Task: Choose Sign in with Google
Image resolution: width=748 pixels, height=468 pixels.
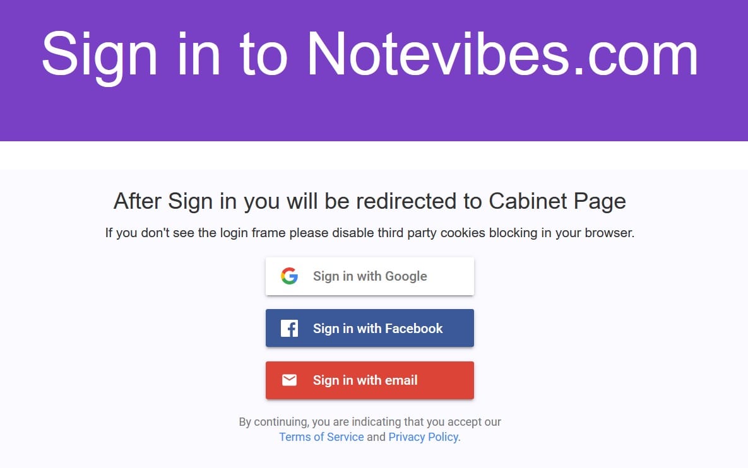Action: click(x=370, y=276)
